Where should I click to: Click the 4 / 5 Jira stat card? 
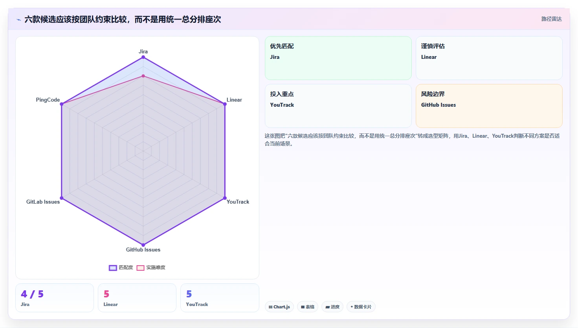click(55, 298)
